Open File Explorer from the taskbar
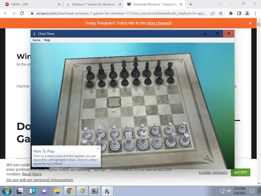Image resolution: width=261 pixels, height=196 pixels. (57, 191)
